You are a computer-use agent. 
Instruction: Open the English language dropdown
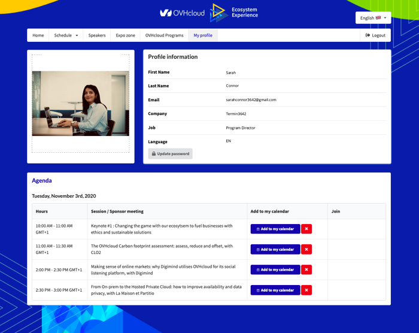[374, 18]
